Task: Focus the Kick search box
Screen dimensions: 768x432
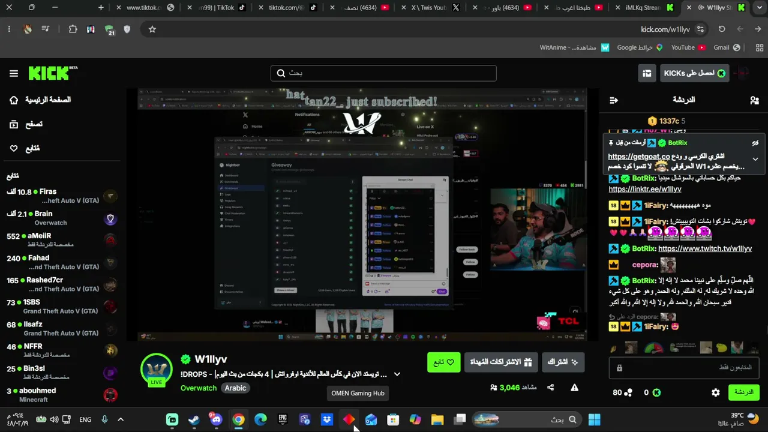Action: (383, 73)
